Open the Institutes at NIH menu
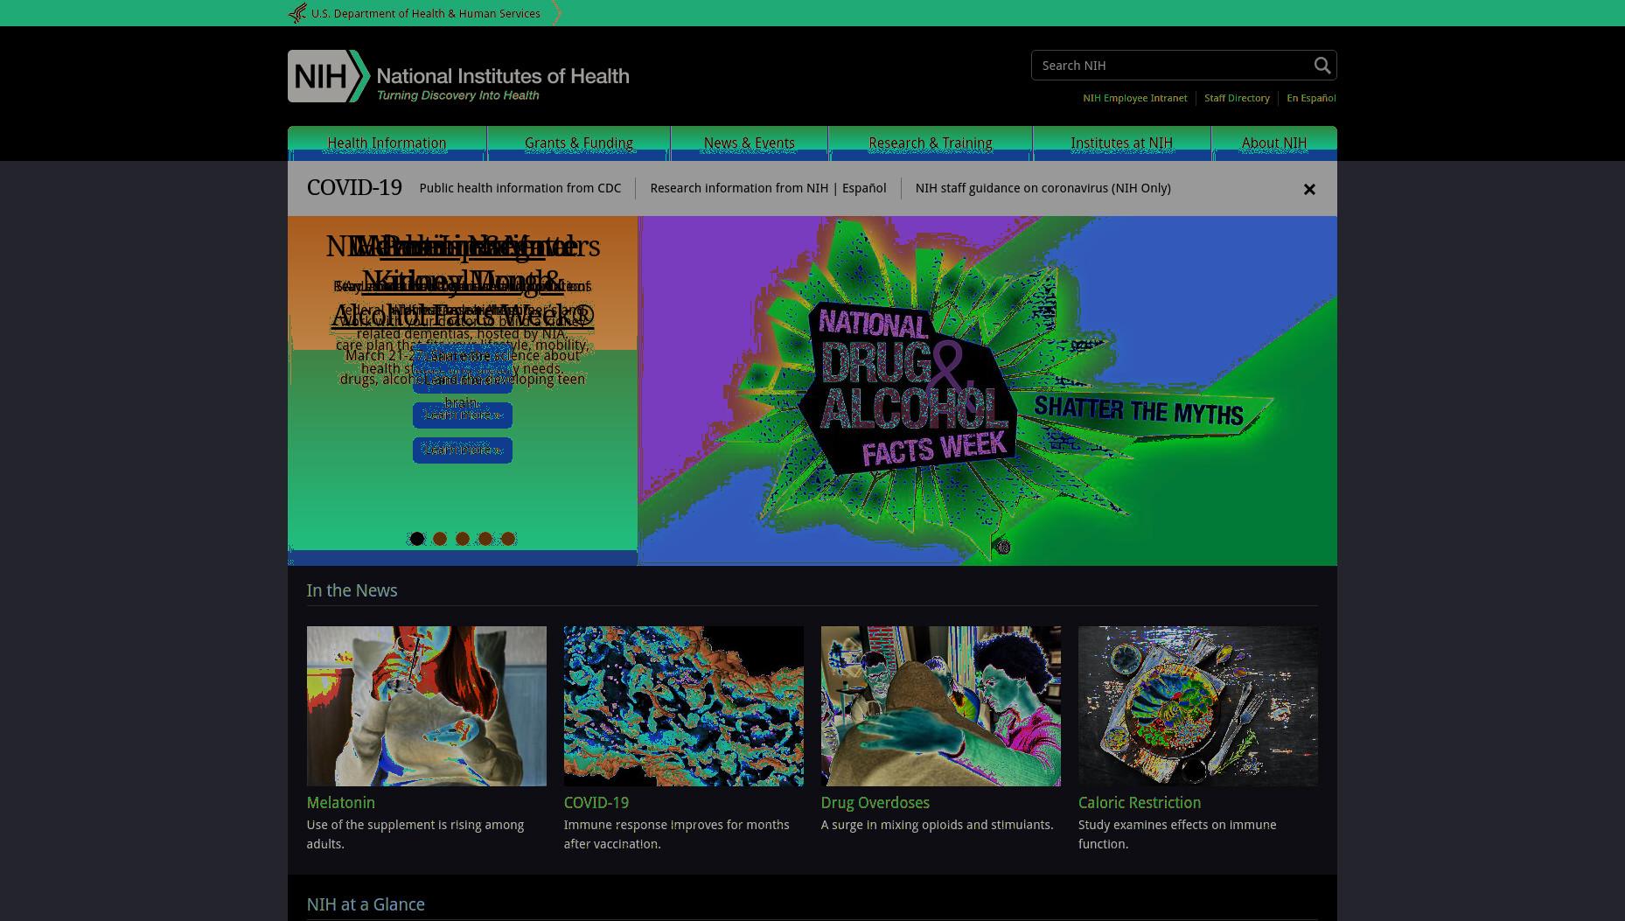The height and width of the screenshot is (921, 1625). 1122,143
